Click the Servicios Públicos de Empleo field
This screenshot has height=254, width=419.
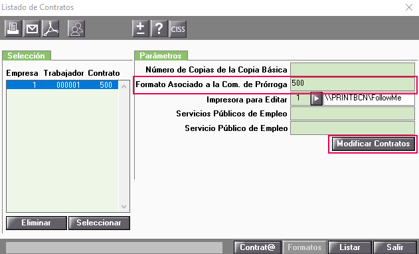(x=353, y=114)
